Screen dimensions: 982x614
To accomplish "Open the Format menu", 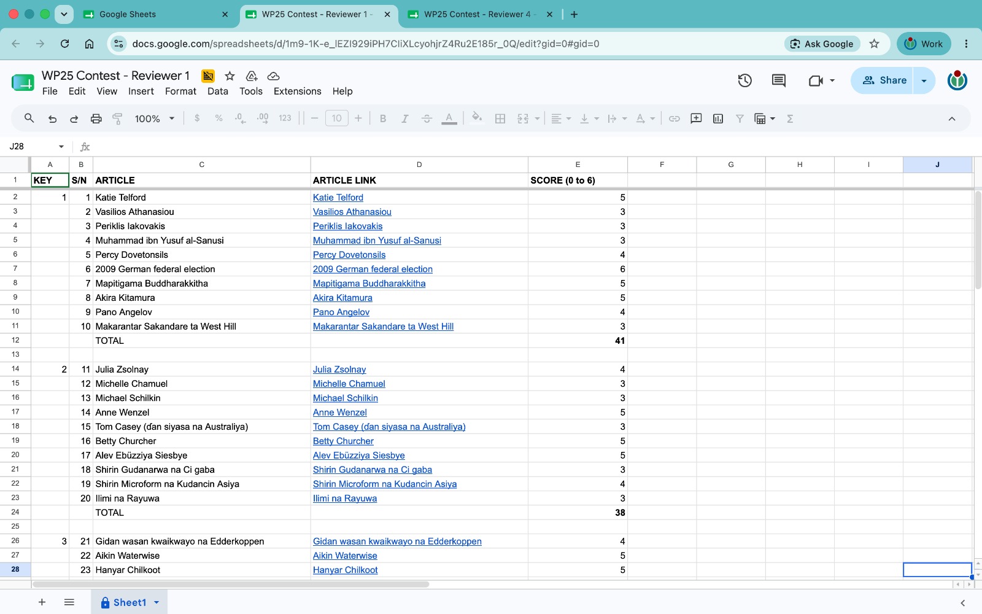I will (x=180, y=91).
